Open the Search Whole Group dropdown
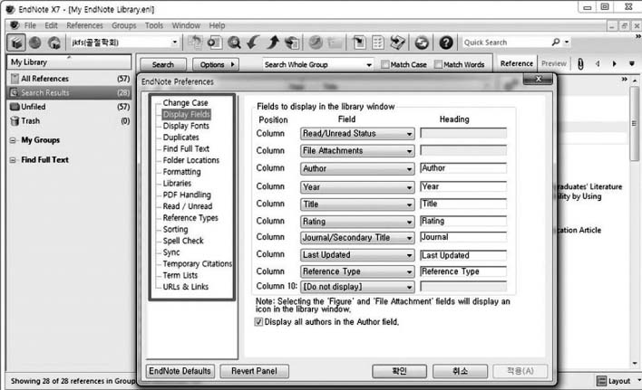 coord(317,64)
